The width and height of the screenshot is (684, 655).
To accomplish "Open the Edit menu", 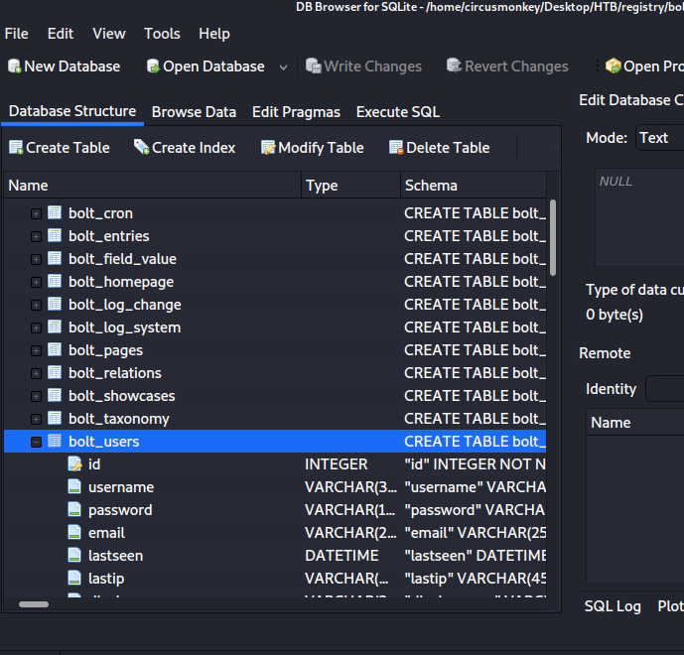I will click(x=61, y=34).
